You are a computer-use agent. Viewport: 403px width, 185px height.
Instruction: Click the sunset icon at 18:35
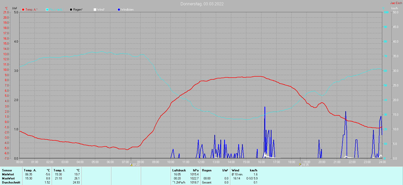[300, 165]
